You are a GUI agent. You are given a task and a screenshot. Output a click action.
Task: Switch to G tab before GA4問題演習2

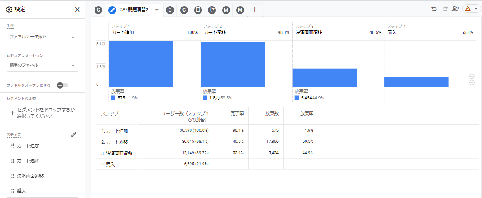98,10
